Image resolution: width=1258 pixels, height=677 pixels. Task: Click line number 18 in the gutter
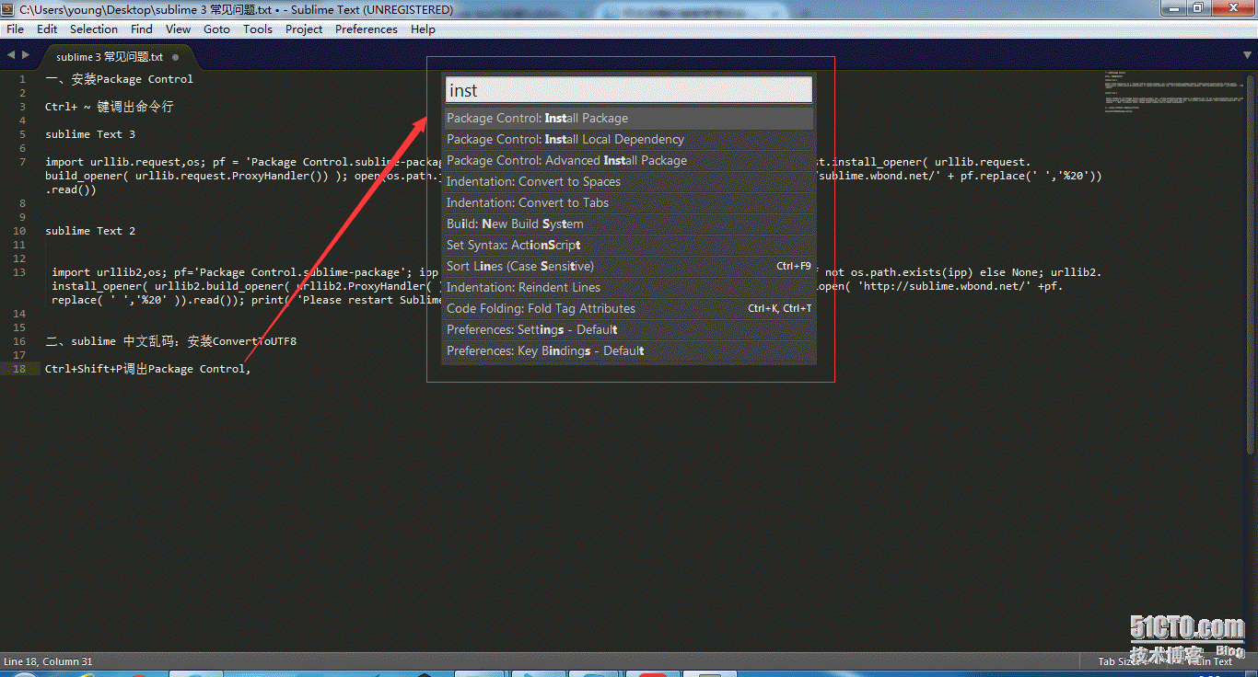tap(20, 369)
